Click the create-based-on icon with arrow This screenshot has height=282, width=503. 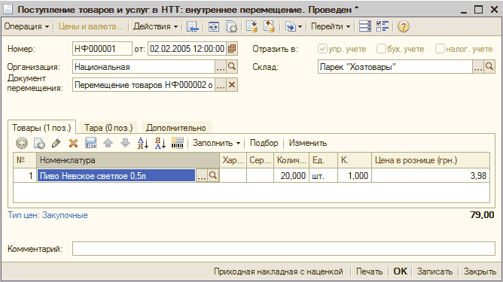point(291,26)
